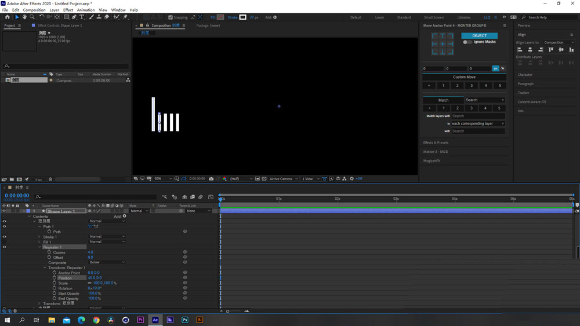580x326 pixels.
Task: Click the OBJECT button
Action: point(479,35)
